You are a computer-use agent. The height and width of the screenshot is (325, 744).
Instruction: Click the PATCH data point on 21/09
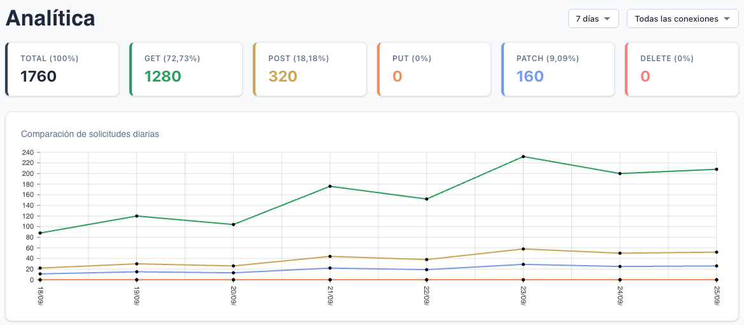click(x=330, y=268)
